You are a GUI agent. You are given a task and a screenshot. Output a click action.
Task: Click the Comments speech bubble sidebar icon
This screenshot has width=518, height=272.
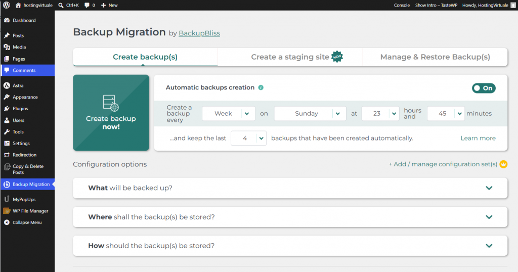(x=7, y=70)
